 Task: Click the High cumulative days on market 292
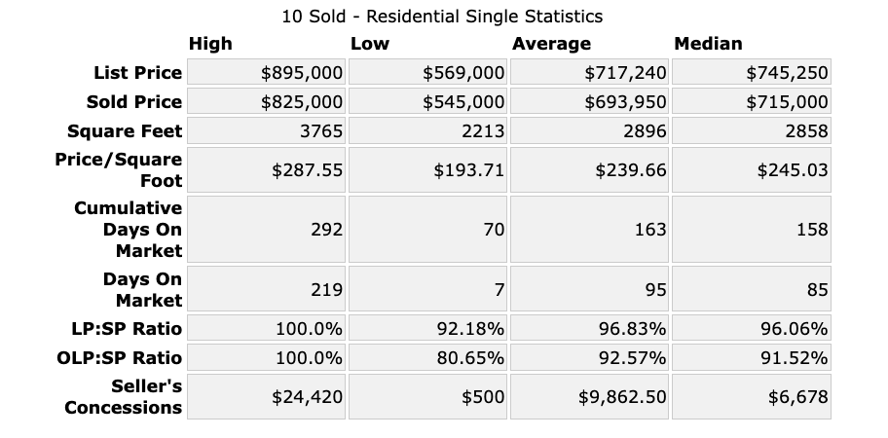point(327,230)
